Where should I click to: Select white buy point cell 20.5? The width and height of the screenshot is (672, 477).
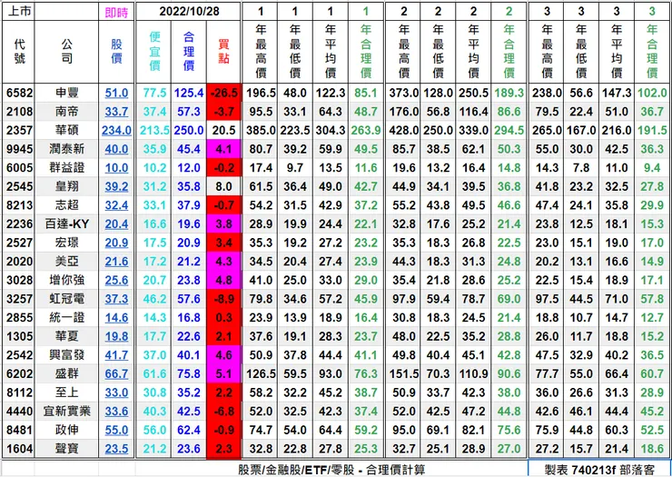click(x=223, y=130)
